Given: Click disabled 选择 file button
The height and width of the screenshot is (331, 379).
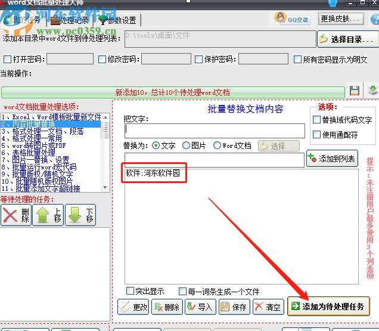Looking at the screenshot, I should [x=279, y=146].
